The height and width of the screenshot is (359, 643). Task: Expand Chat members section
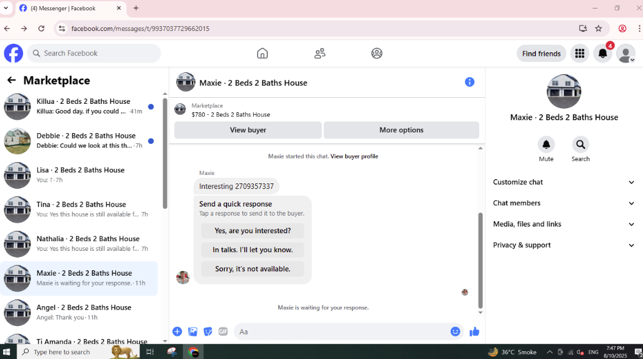[564, 203]
